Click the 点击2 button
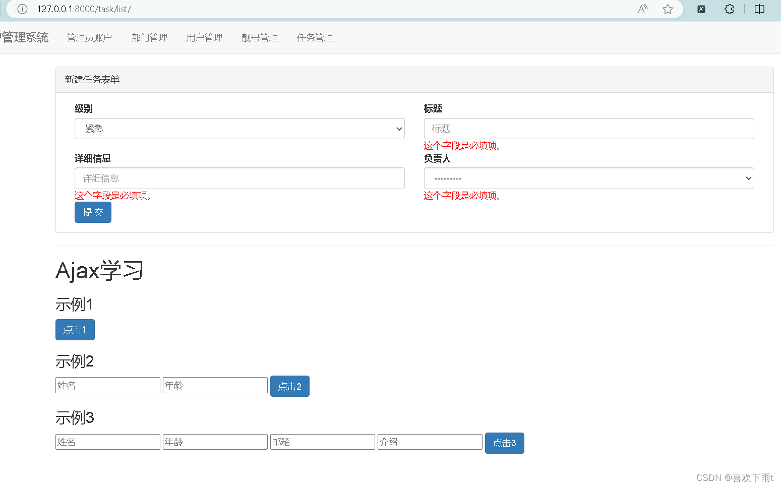The width and height of the screenshot is (781, 487). coord(290,386)
